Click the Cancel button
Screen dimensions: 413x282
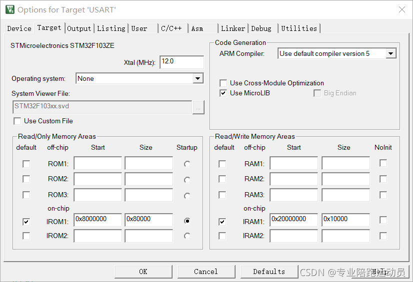click(206, 272)
